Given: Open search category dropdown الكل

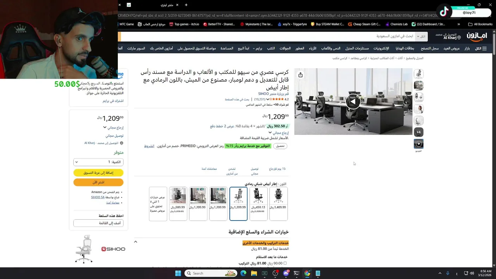Looking at the screenshot, I should click(421, 36).
